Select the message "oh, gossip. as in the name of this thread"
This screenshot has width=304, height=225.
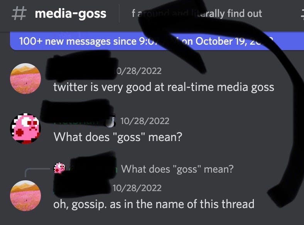[x=154, y=204]
